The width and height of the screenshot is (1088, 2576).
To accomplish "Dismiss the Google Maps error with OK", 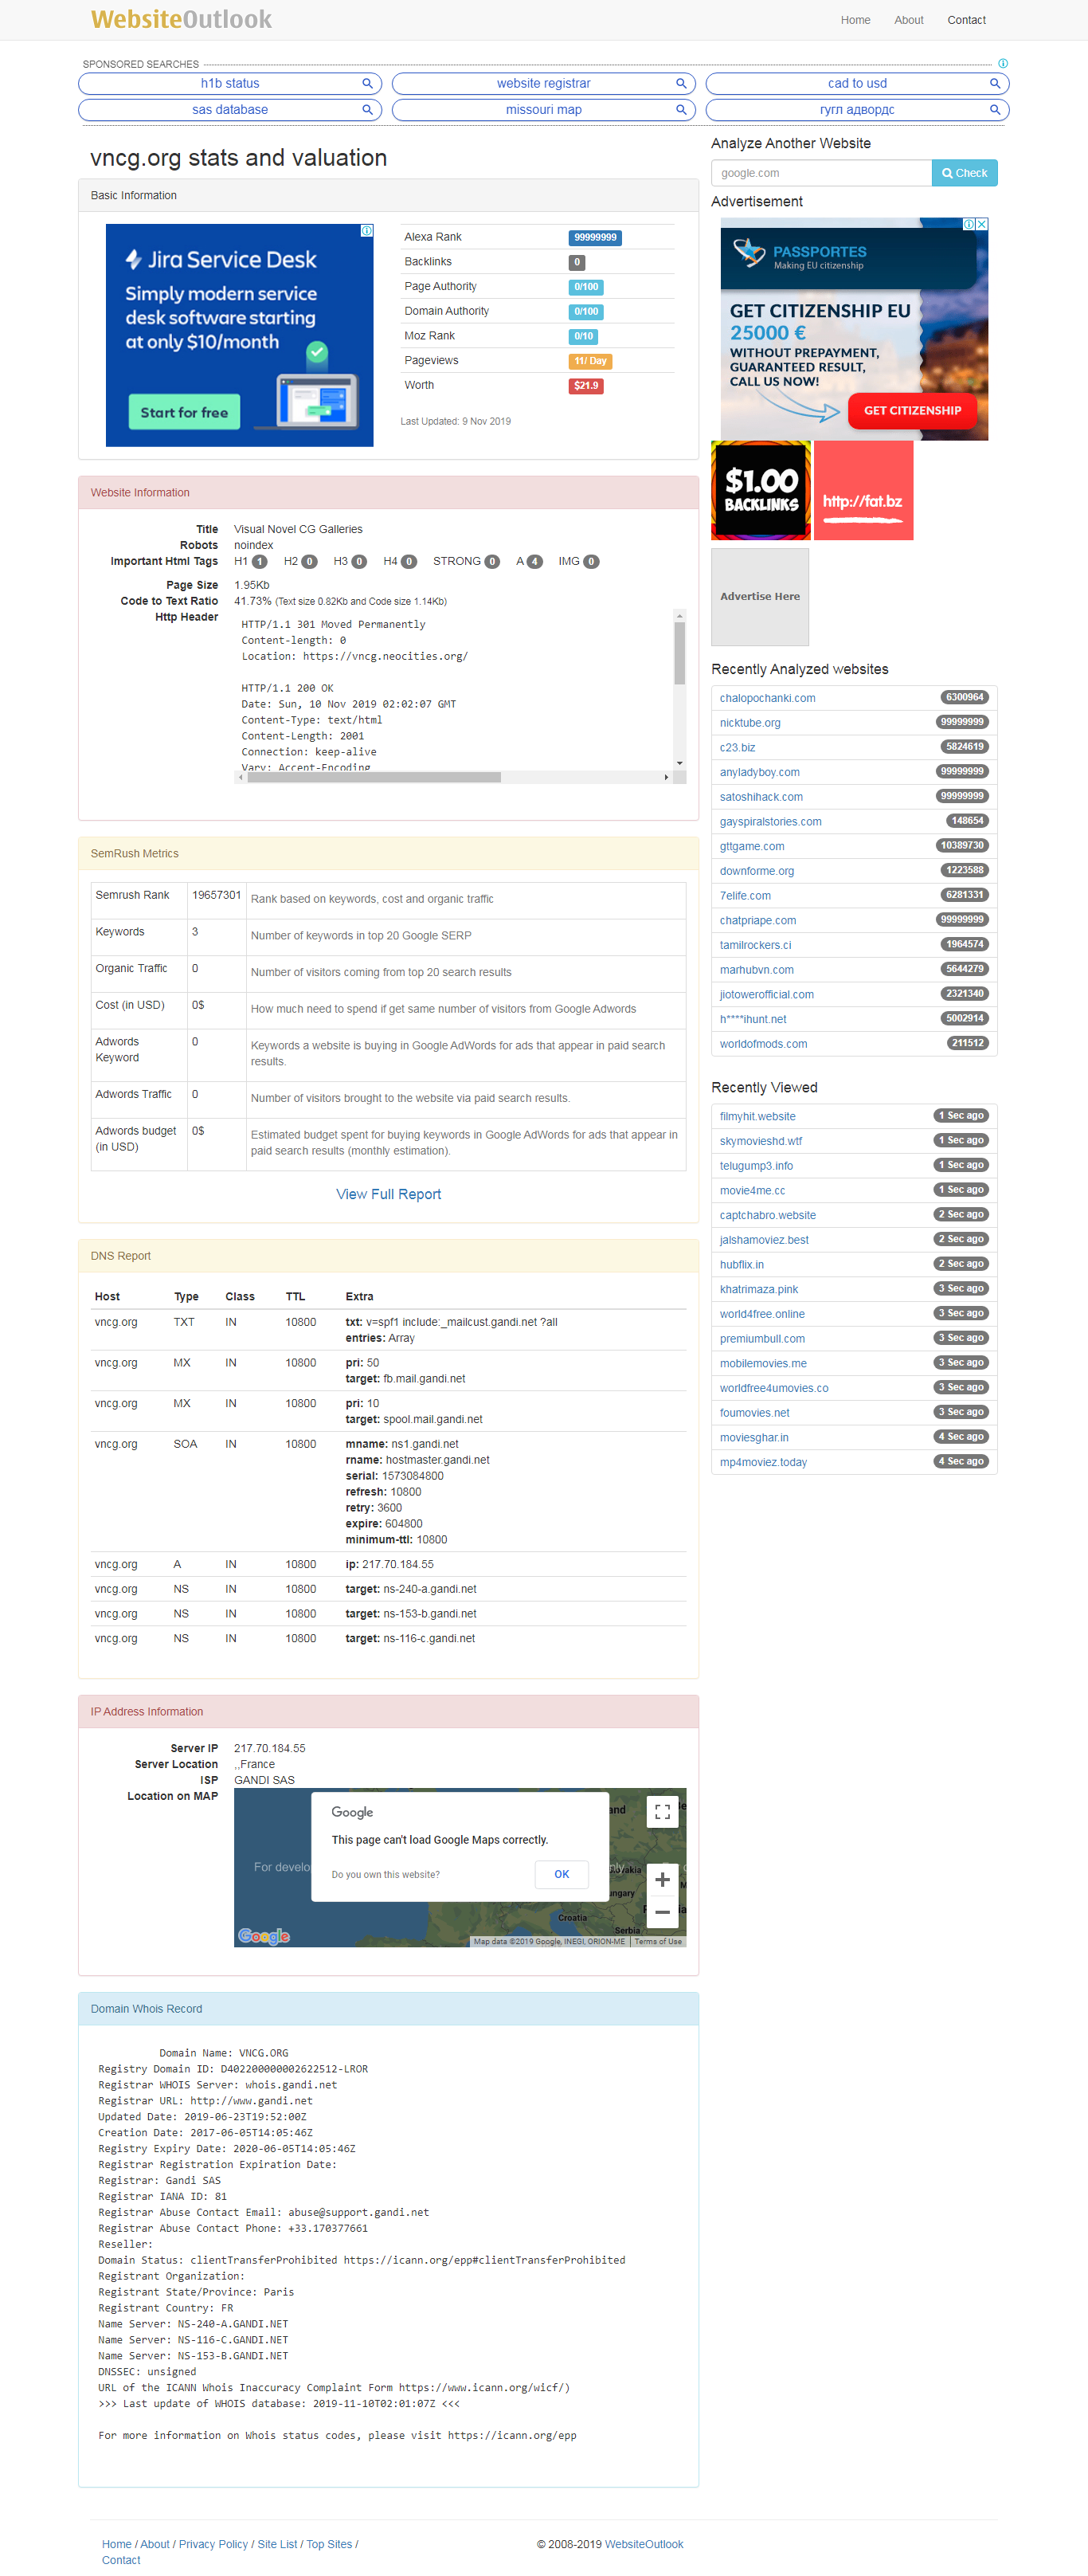I will [562, 1874].
